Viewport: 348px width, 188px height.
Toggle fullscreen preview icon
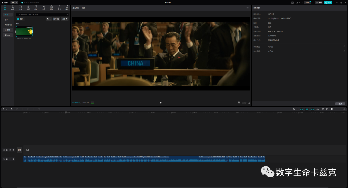(249, 103)
